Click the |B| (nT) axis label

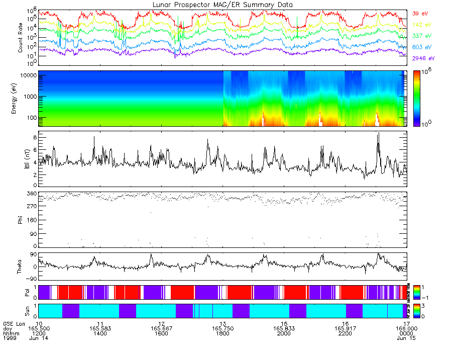click(x=27, y=159)
